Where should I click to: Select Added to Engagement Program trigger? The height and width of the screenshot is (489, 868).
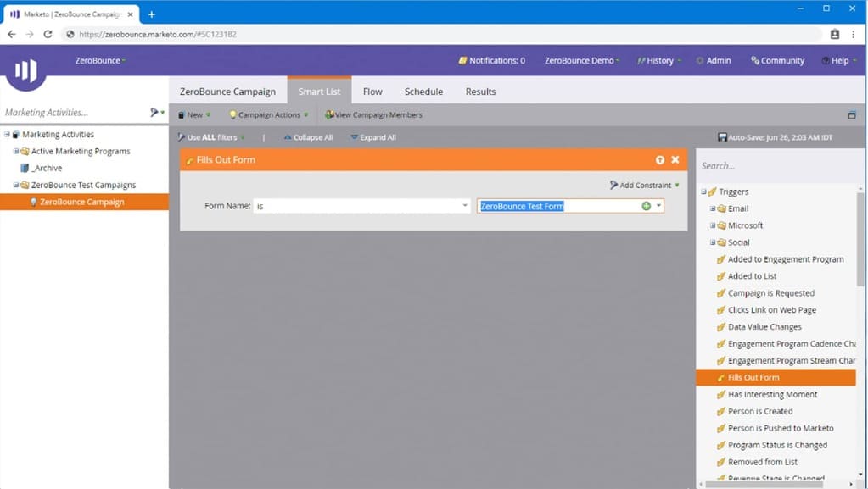point(786,259)
